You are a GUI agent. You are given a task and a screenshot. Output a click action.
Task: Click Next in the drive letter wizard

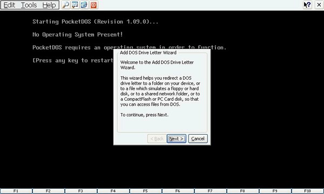pyautogui.click(x=177, y=138)
